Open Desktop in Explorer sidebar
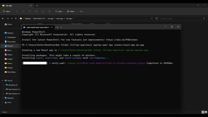 (9, 33)
